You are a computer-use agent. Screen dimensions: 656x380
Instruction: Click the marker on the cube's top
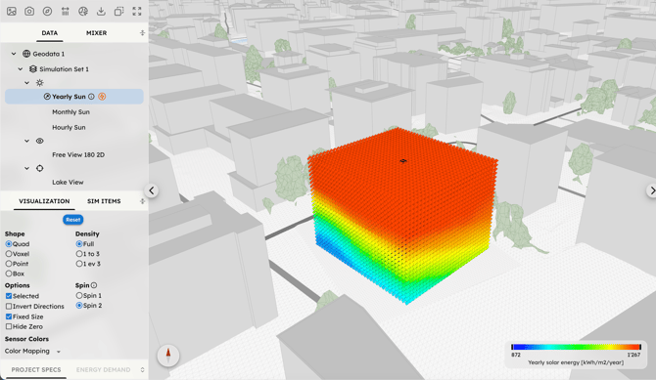[x=403, y=161]
